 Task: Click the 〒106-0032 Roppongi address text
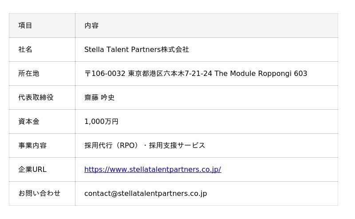[195, 73]
